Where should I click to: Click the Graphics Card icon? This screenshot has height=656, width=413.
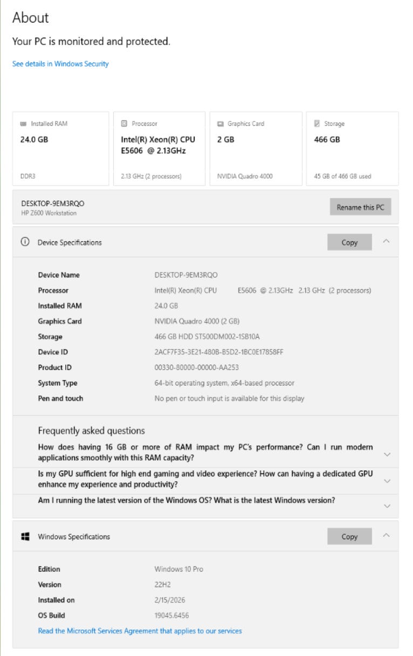[220, 124]
